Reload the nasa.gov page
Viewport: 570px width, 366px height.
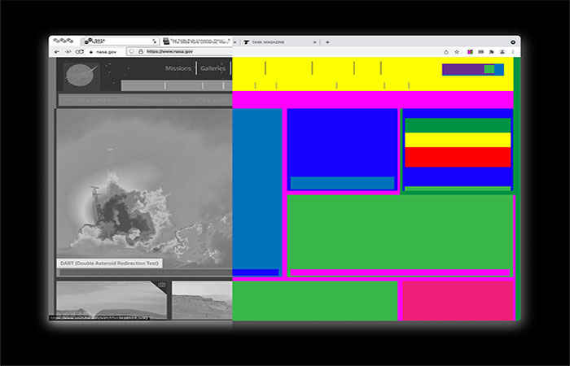click(x=80, y=51)
